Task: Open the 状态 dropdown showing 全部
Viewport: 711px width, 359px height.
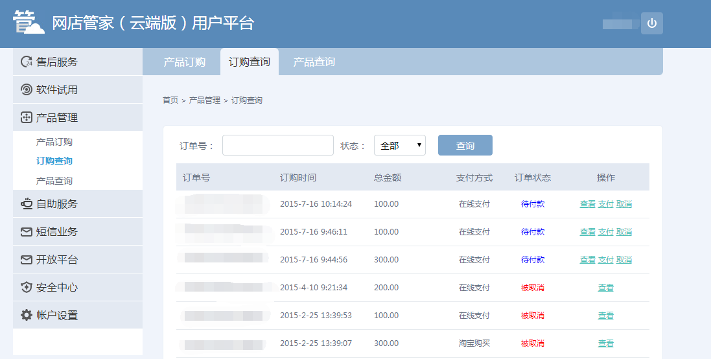Action: pos(400,146)
